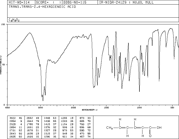Select the 1609 peak table entry
This screenshot has height=139, width=179.
(x=33, y=136)
